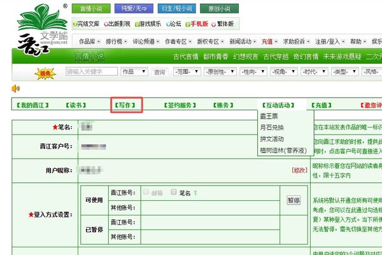
Task: Expand the 作品库 menu
Action: point(90,41)
